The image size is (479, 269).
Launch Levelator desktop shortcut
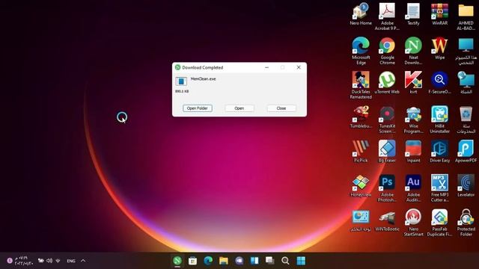coord(466,185)
